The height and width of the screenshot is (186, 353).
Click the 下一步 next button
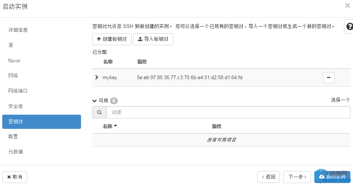tap(297, 177)
